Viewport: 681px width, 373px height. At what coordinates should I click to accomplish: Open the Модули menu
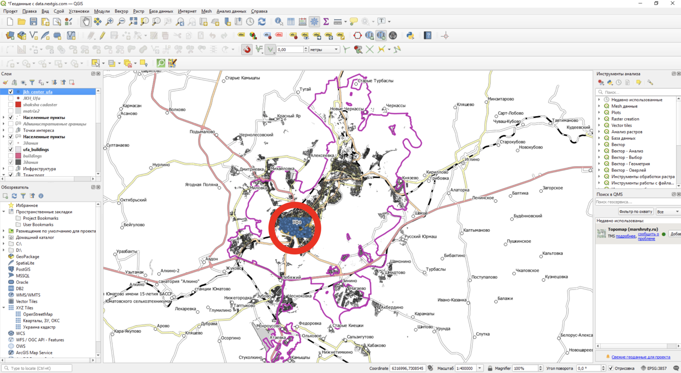102,11
